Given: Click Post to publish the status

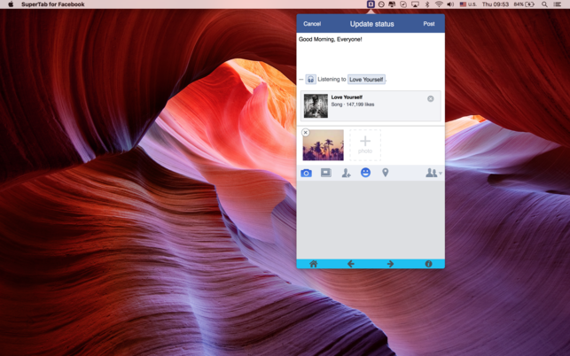Looking at the screenshot, I should (429, 24).
